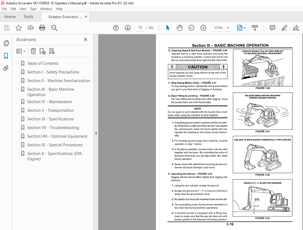Click the 57.9% zoom value field
Screen dimensions: 303x230
[x=218, y=28]
